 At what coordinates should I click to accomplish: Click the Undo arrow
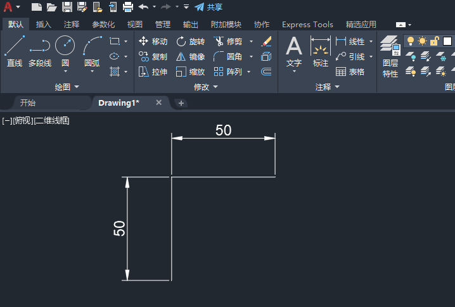pos(143,7)
